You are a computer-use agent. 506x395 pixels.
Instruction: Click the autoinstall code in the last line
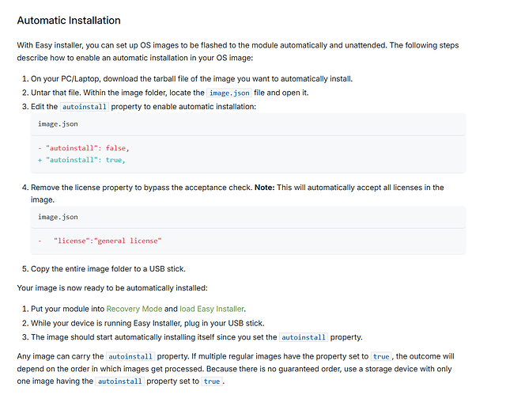[x=119, y=381]
